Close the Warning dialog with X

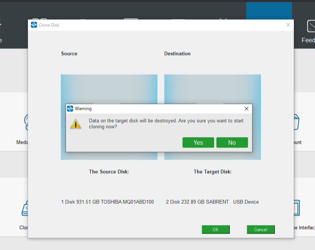point(246,109)
